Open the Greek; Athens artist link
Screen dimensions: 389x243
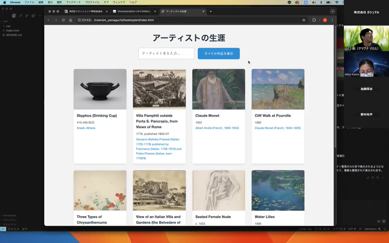pyautogui.click(x=86, y=128)
